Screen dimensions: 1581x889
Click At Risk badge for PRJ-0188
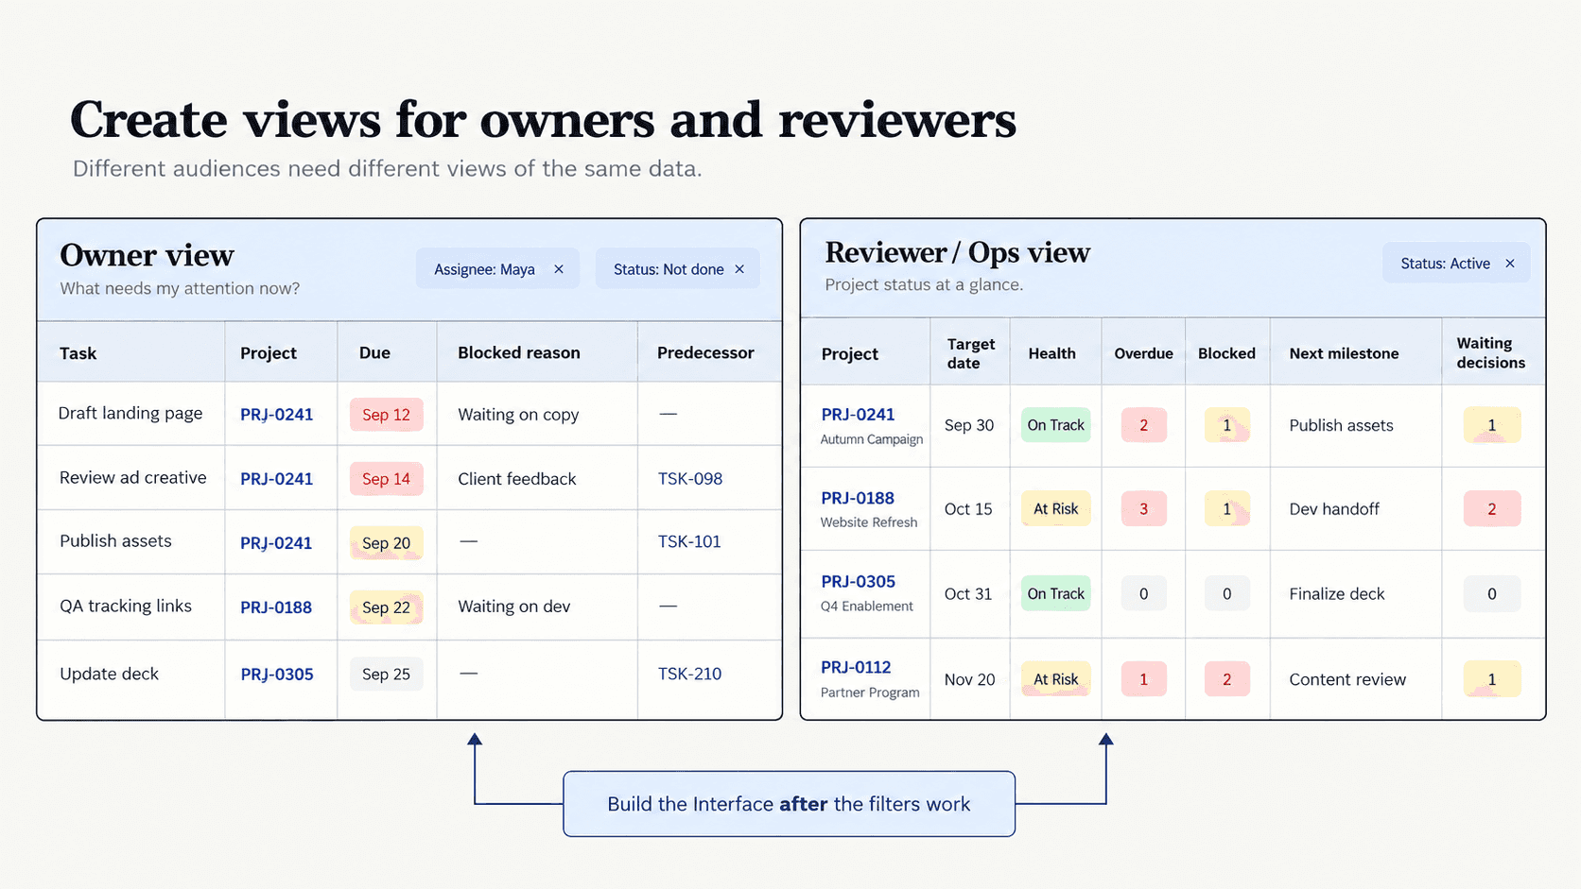pyautogui.click(x=1055, y=508)
